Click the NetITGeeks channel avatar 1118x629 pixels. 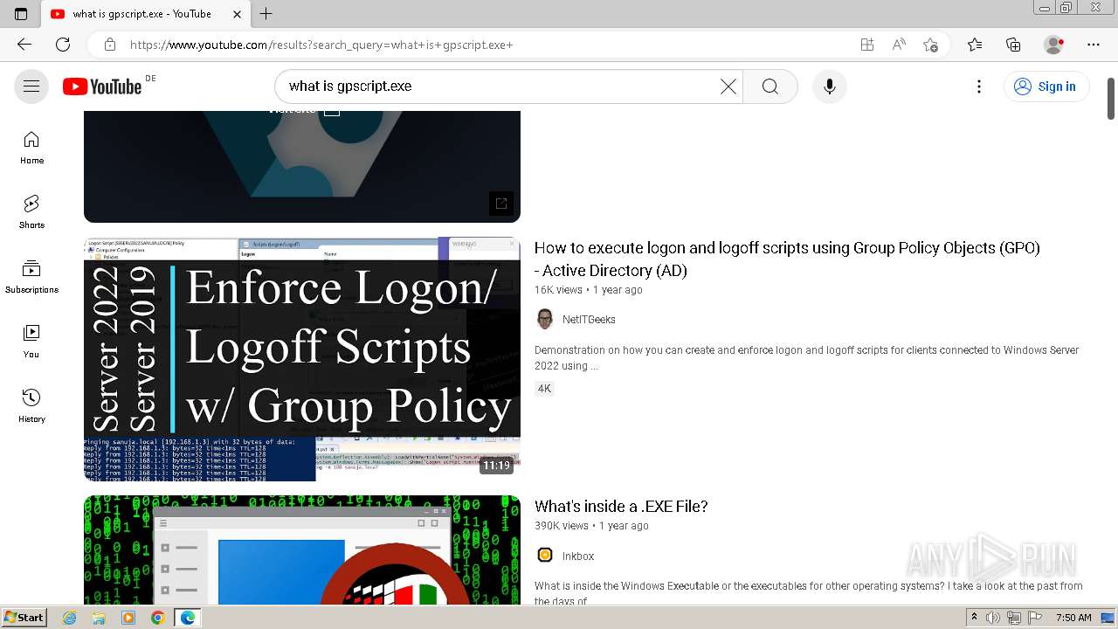pyautogui.click(x=545, y=319)
